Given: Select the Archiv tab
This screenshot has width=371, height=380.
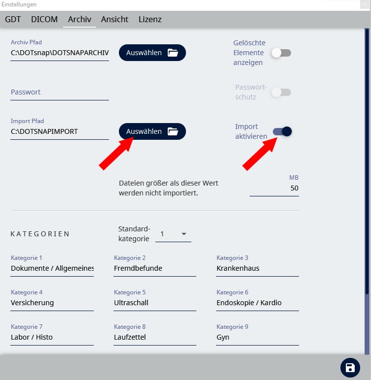Looking at the screenshot, I should 79,20.
